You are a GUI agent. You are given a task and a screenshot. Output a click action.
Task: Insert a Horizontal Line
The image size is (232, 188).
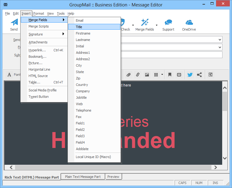point(44,69)
